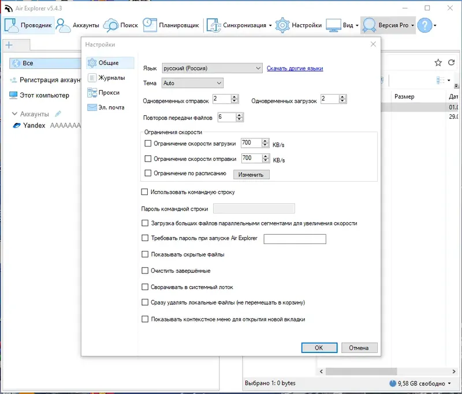Image resolution: width=462 pixels, height=394 pixels.
Task: Click the startup password input field
Action: (x=295, y=239)
